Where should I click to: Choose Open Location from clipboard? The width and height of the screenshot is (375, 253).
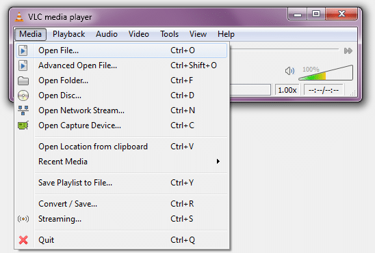[x=122, y=147]
